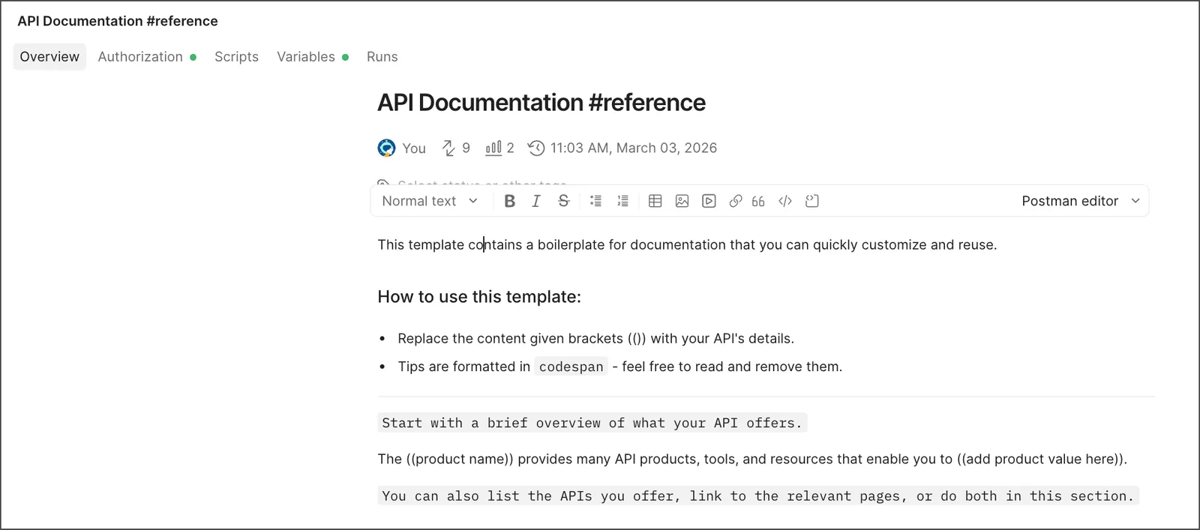Viewport: 1200px width, 530px height.
Task: Click the fork count icon showing 9
Action: click(x=448, y=148)
